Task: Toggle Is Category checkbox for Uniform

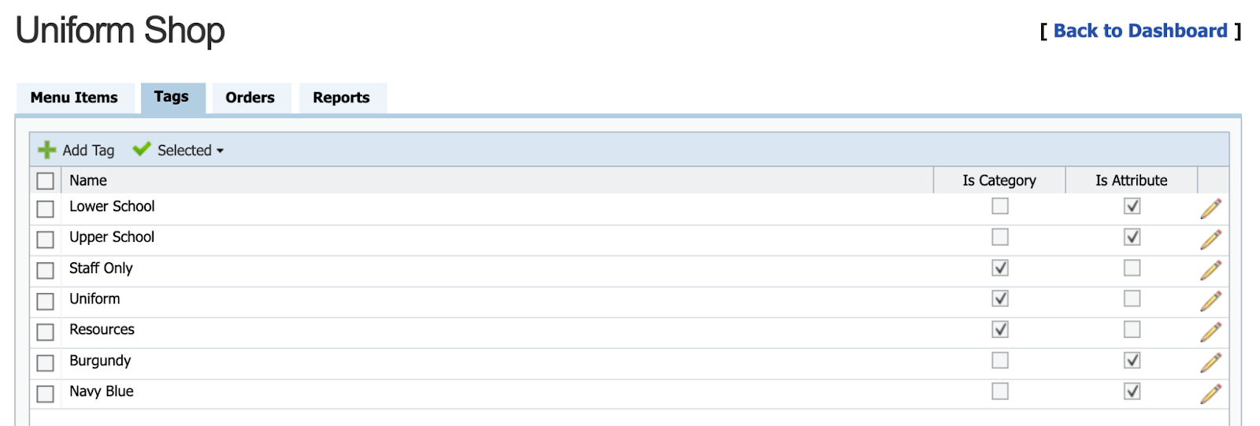Action: [999, 299]
